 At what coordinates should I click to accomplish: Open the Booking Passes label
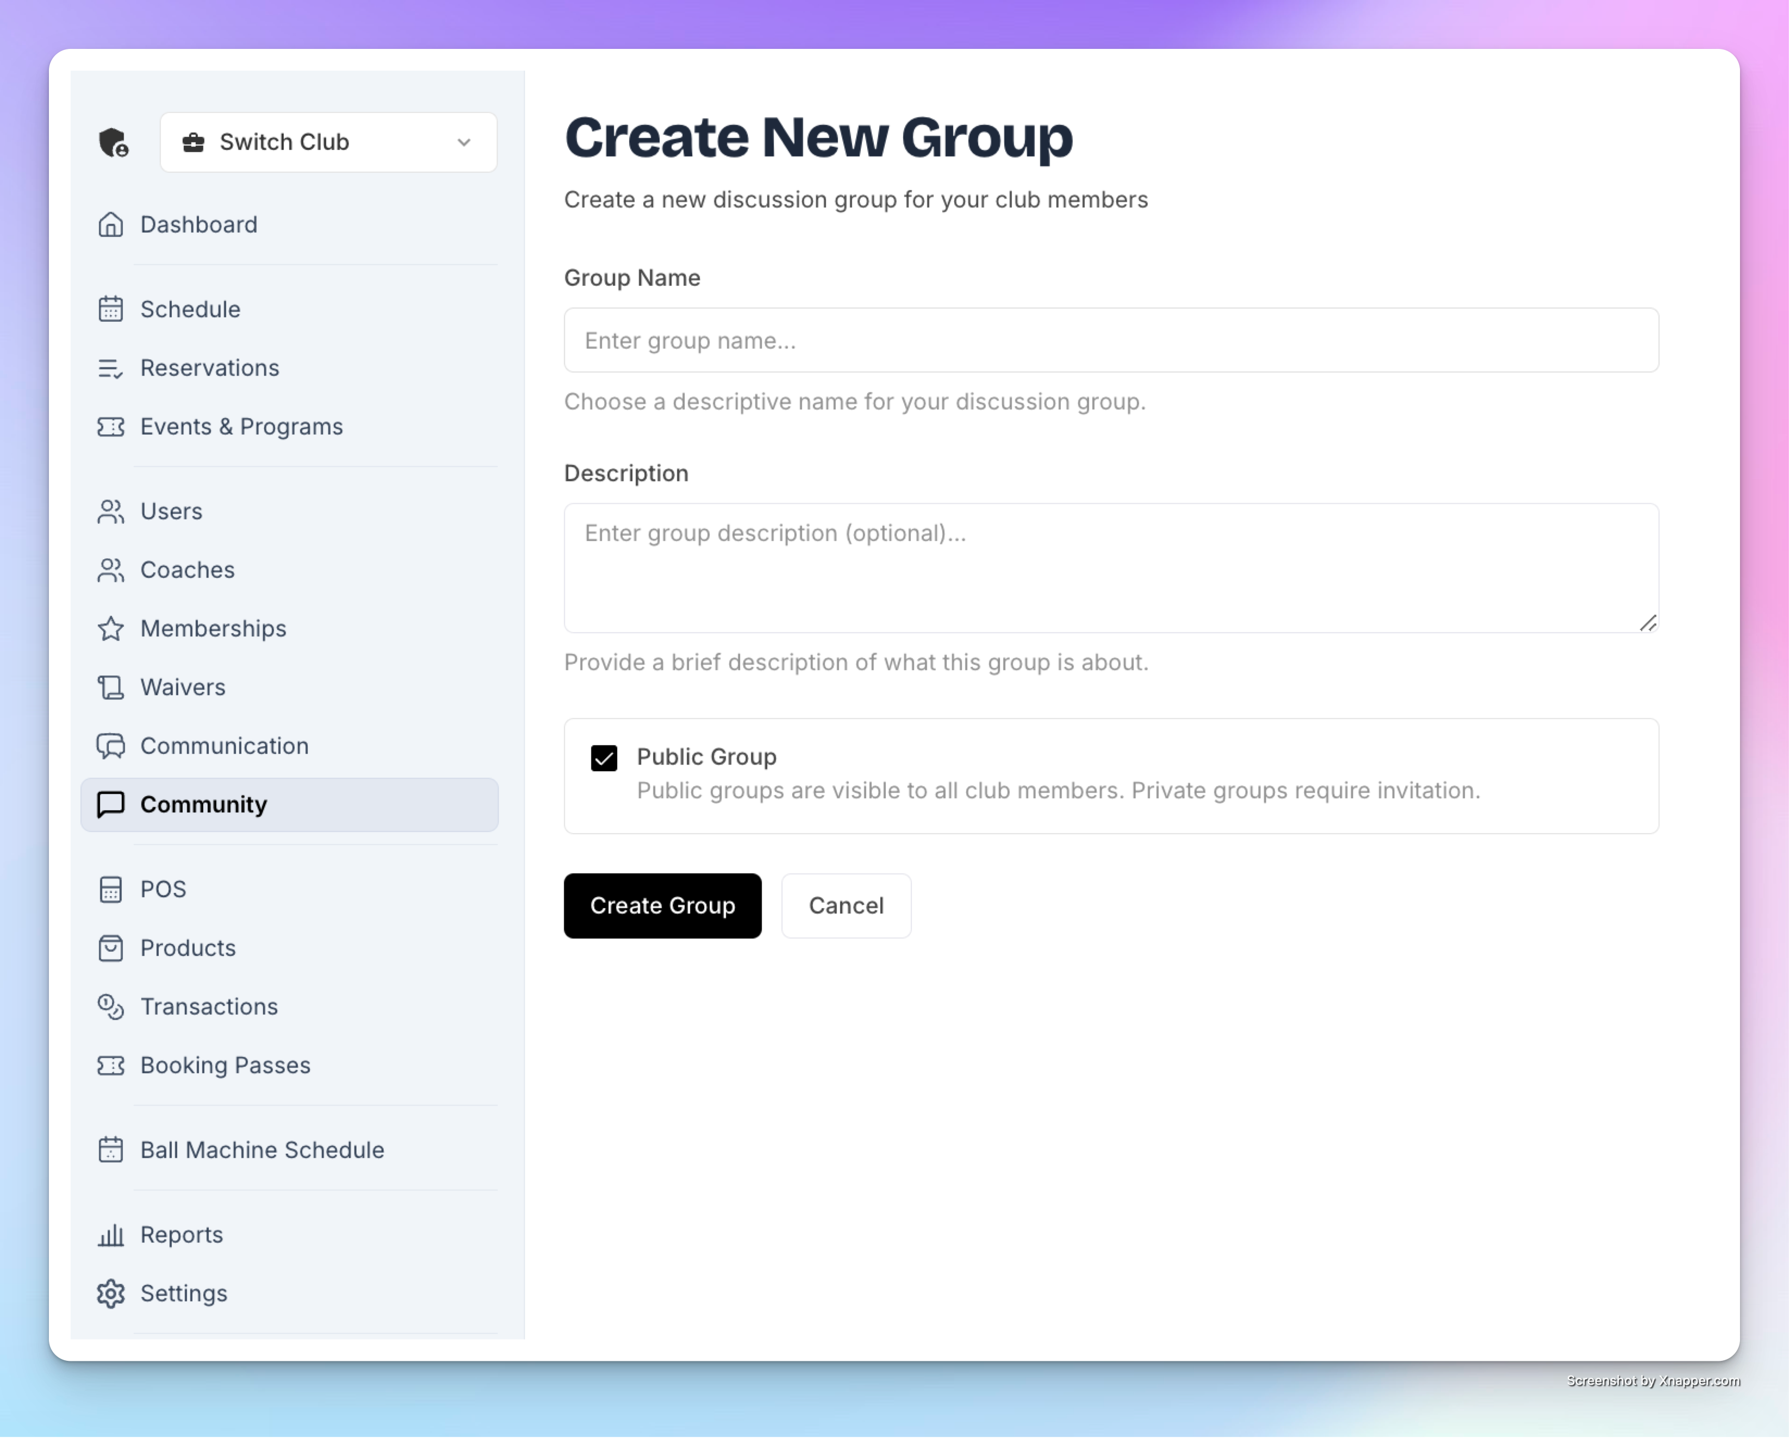tap(225, 1065)
